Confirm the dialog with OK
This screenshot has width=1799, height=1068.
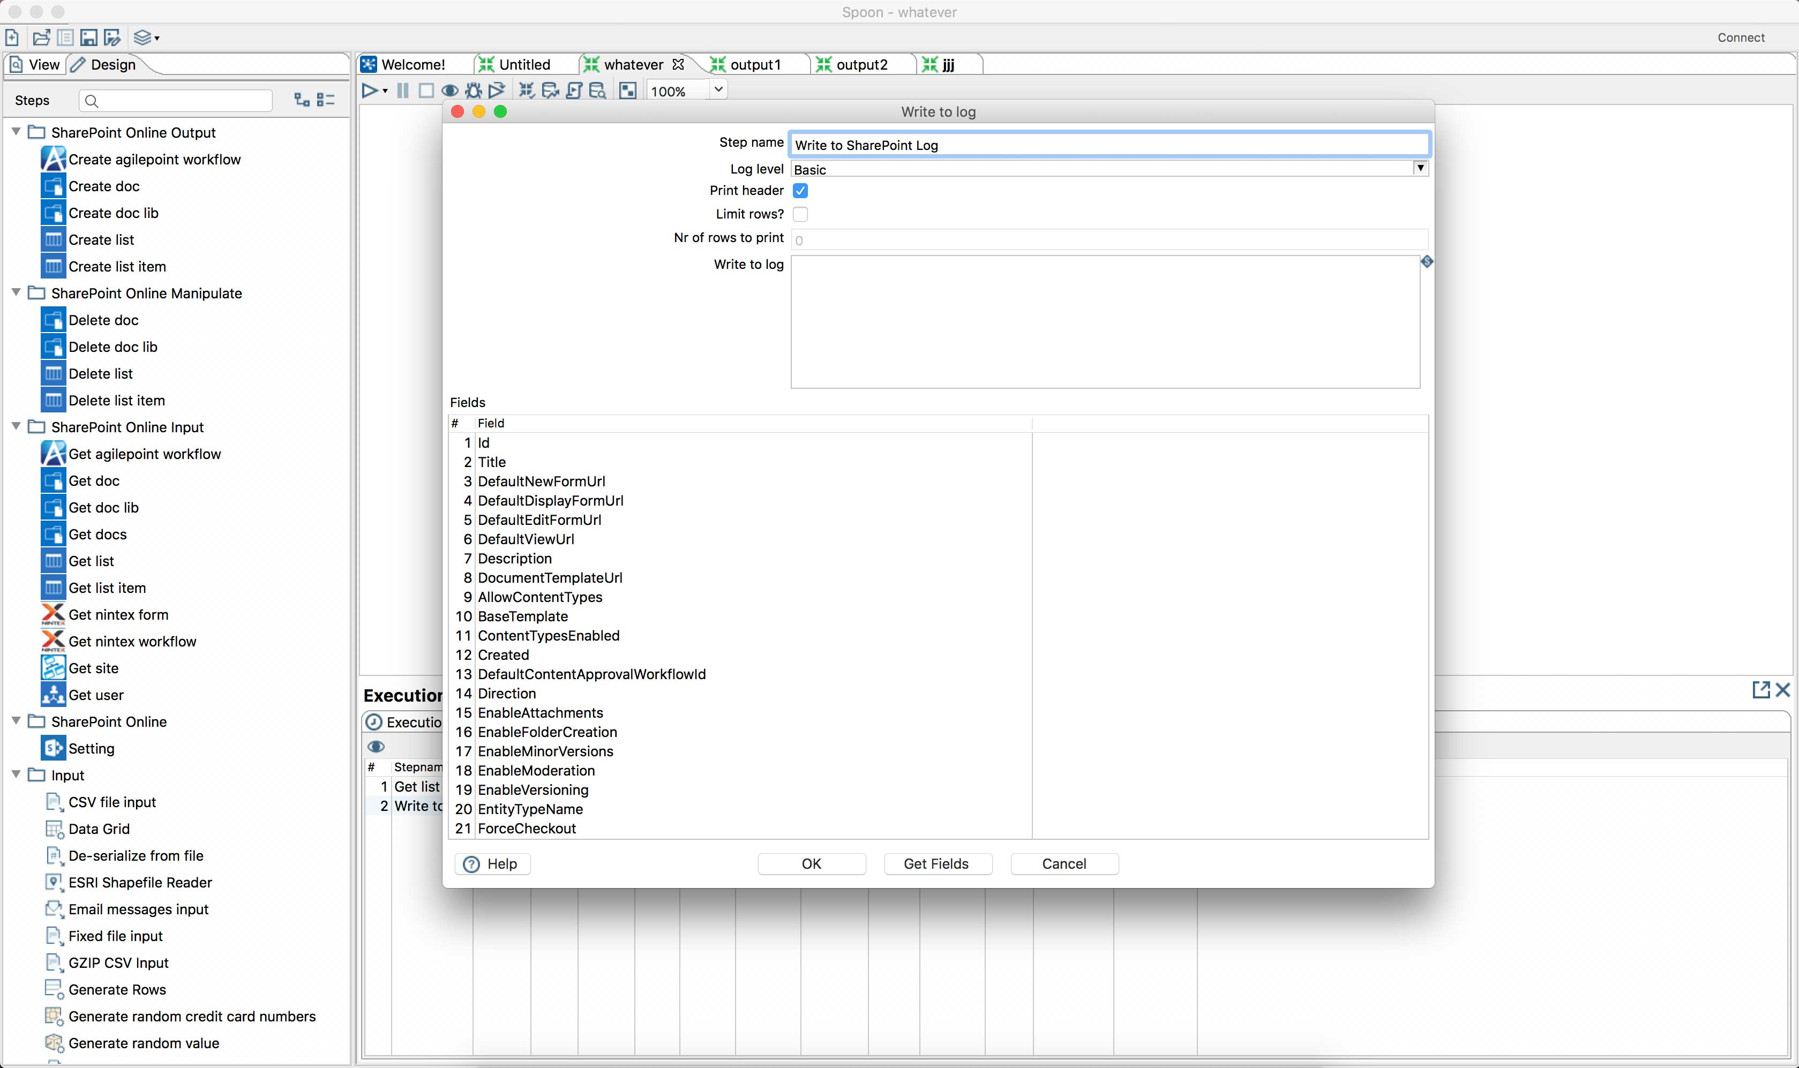coord(811,863)
